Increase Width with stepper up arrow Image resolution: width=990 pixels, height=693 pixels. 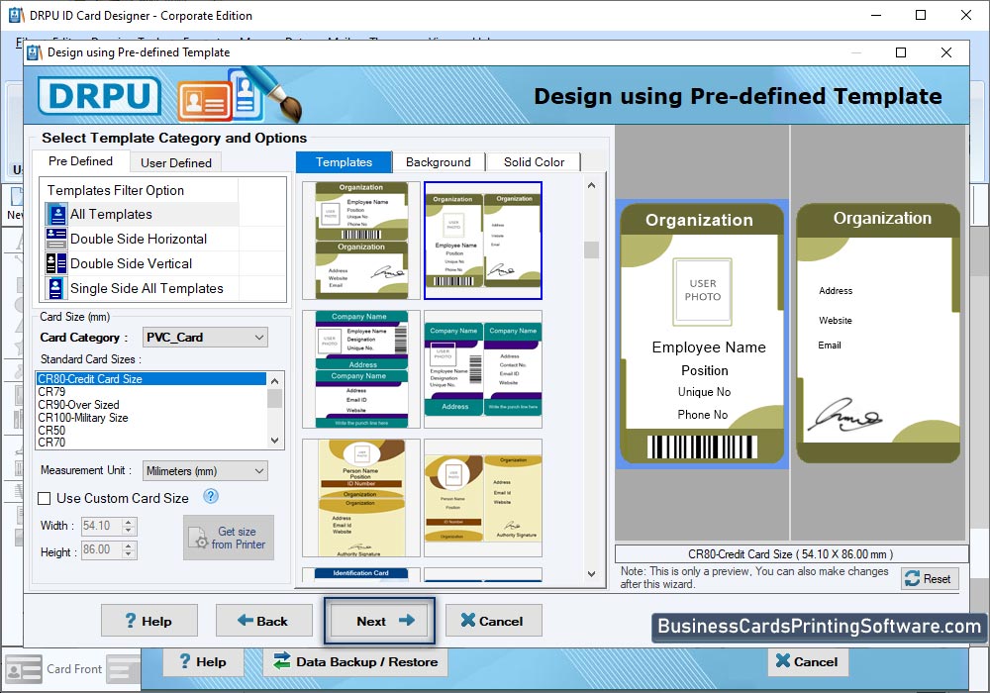tap(129, 522)
